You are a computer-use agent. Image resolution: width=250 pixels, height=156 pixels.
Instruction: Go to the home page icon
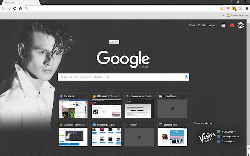click(20, 8)
